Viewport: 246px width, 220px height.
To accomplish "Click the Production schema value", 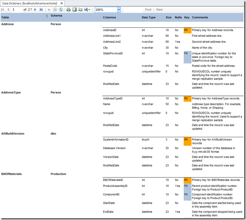I will (59, 174).
